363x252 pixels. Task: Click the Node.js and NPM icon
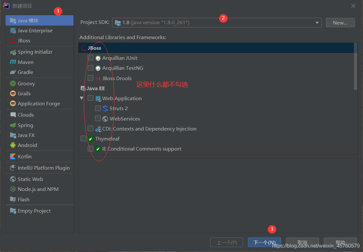tap(13, 189)
